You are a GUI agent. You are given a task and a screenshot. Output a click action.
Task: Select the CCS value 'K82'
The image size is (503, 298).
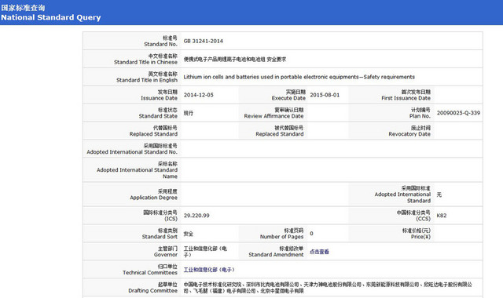coord(442,216)
